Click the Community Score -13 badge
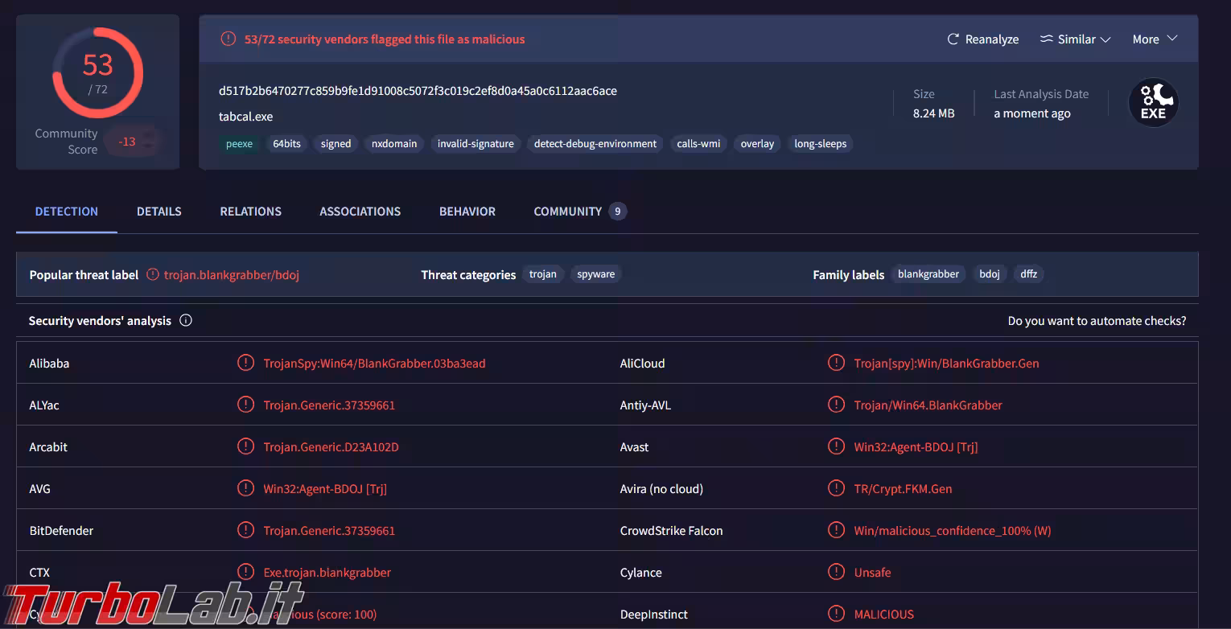1231x629 pixels. pos(126,142)
